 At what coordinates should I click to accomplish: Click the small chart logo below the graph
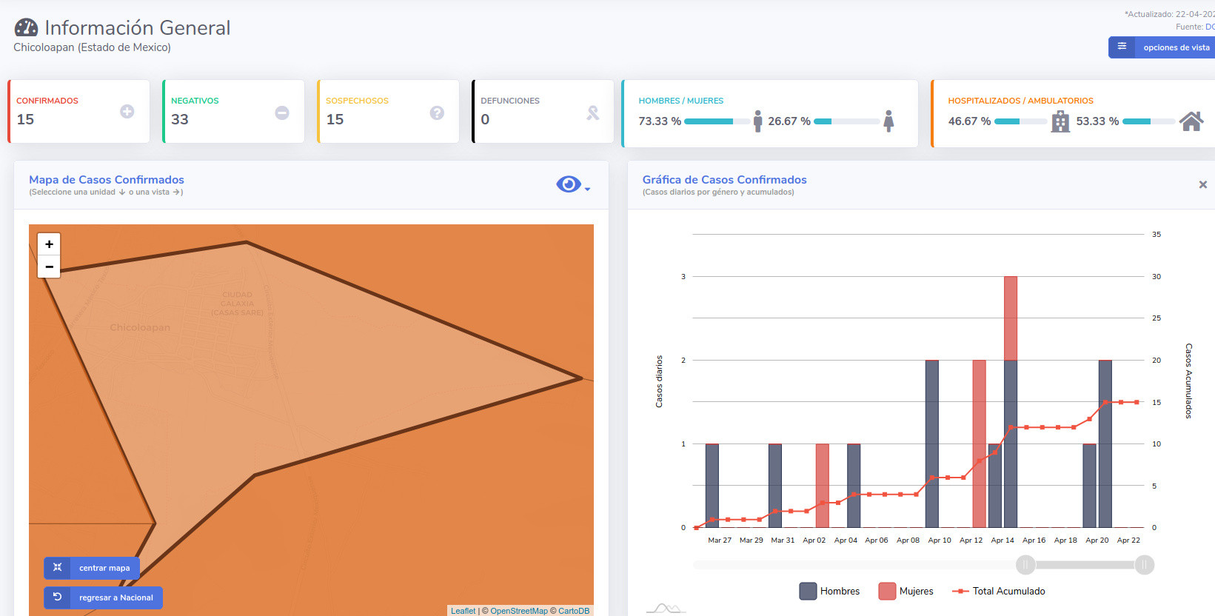pos(666,609)
